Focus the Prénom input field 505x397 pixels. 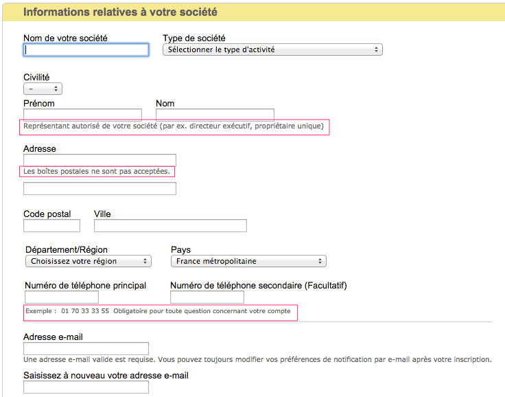pyautogui.click(x=82, y=115)
